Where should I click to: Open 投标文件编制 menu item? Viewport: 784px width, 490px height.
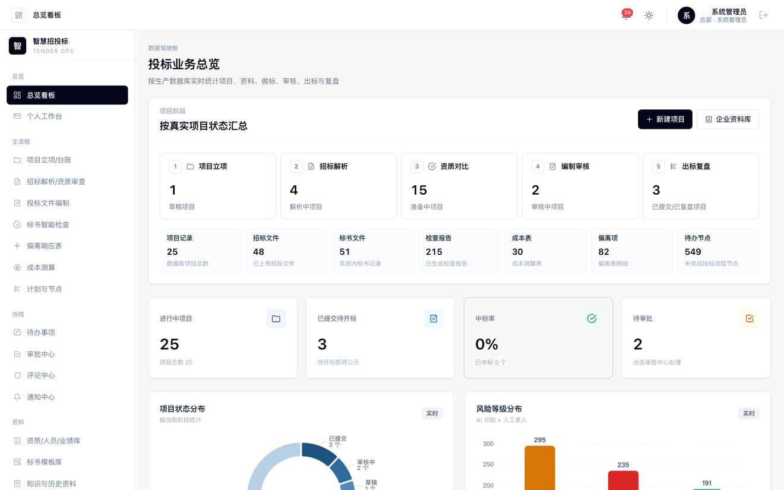coord(67,203)
